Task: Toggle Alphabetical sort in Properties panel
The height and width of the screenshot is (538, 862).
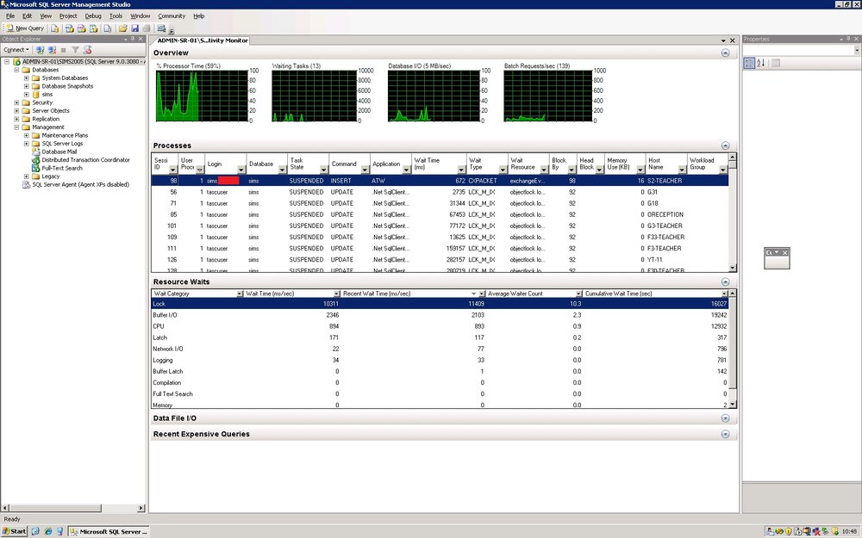Action: 761,63
